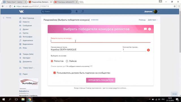Image resolution: width=181 pixels, height=102 pixels.
Task: Click the AutoSelect ad thumbnail
Action: tap(29, 84)
